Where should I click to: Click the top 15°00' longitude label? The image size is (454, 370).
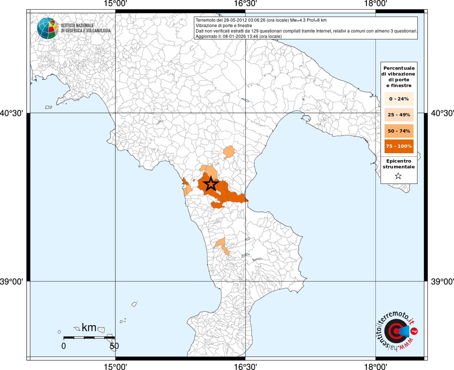pos(115,4)
